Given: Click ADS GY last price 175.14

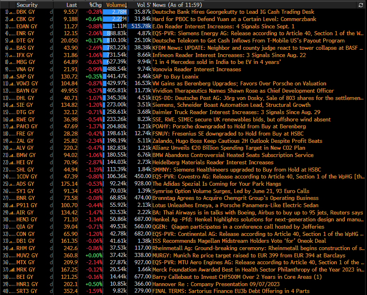Looking at the screenshot, I should click(x=69, y=184).
